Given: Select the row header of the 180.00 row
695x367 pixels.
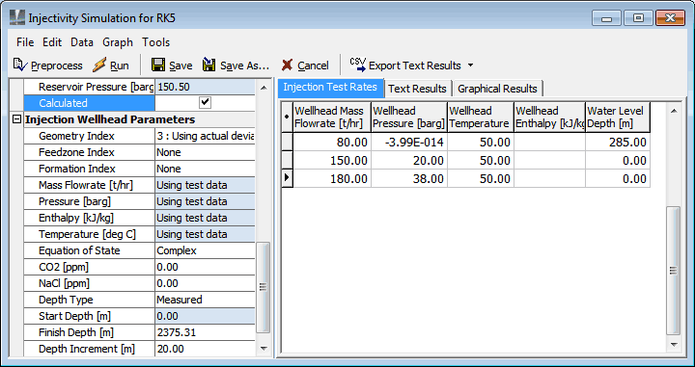Looking at the screenshot, I should click(287, 178).
